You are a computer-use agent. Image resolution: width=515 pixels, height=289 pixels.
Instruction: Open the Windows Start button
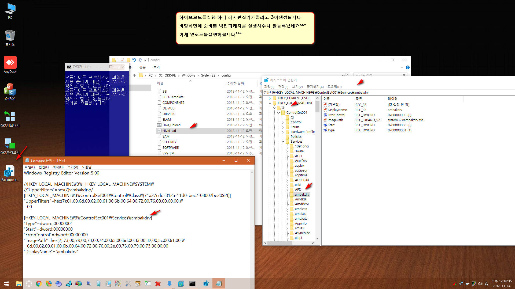click(x=6, y=284)
